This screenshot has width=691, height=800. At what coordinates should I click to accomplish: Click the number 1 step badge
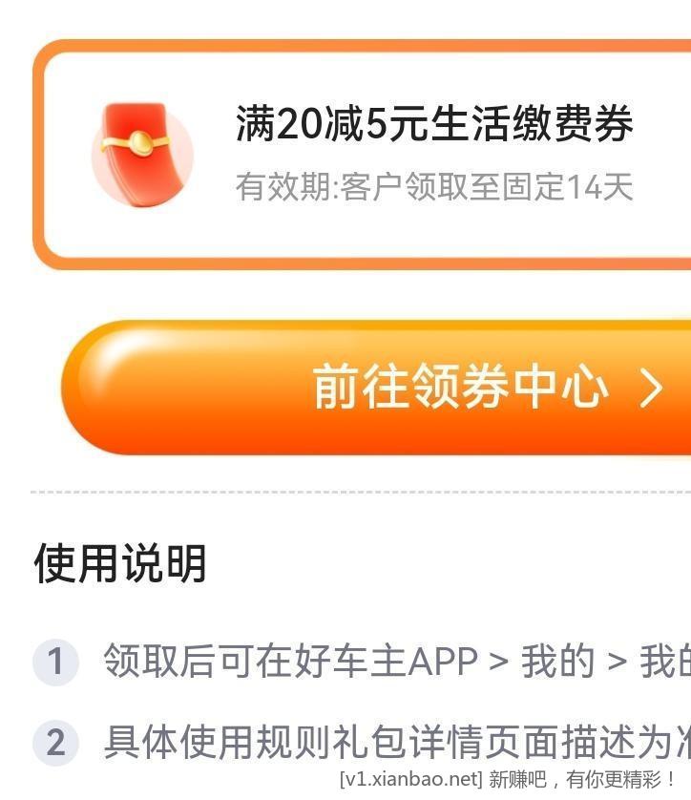pos(55,662)
